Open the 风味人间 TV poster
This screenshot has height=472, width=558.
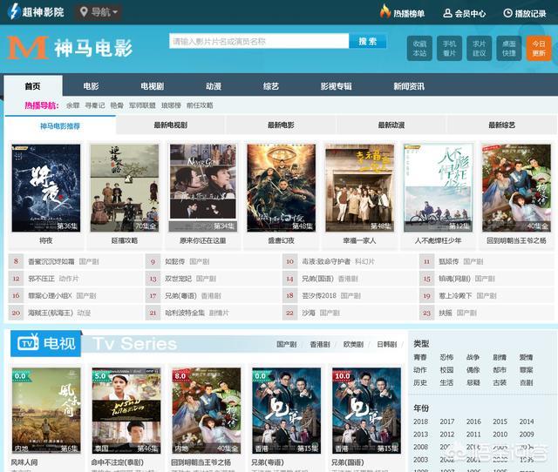click(46, 410)
